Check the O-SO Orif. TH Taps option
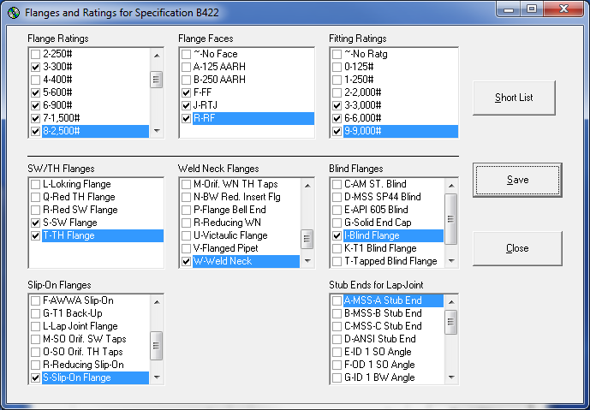Screen dimensions: 590x410 [35, 352]
